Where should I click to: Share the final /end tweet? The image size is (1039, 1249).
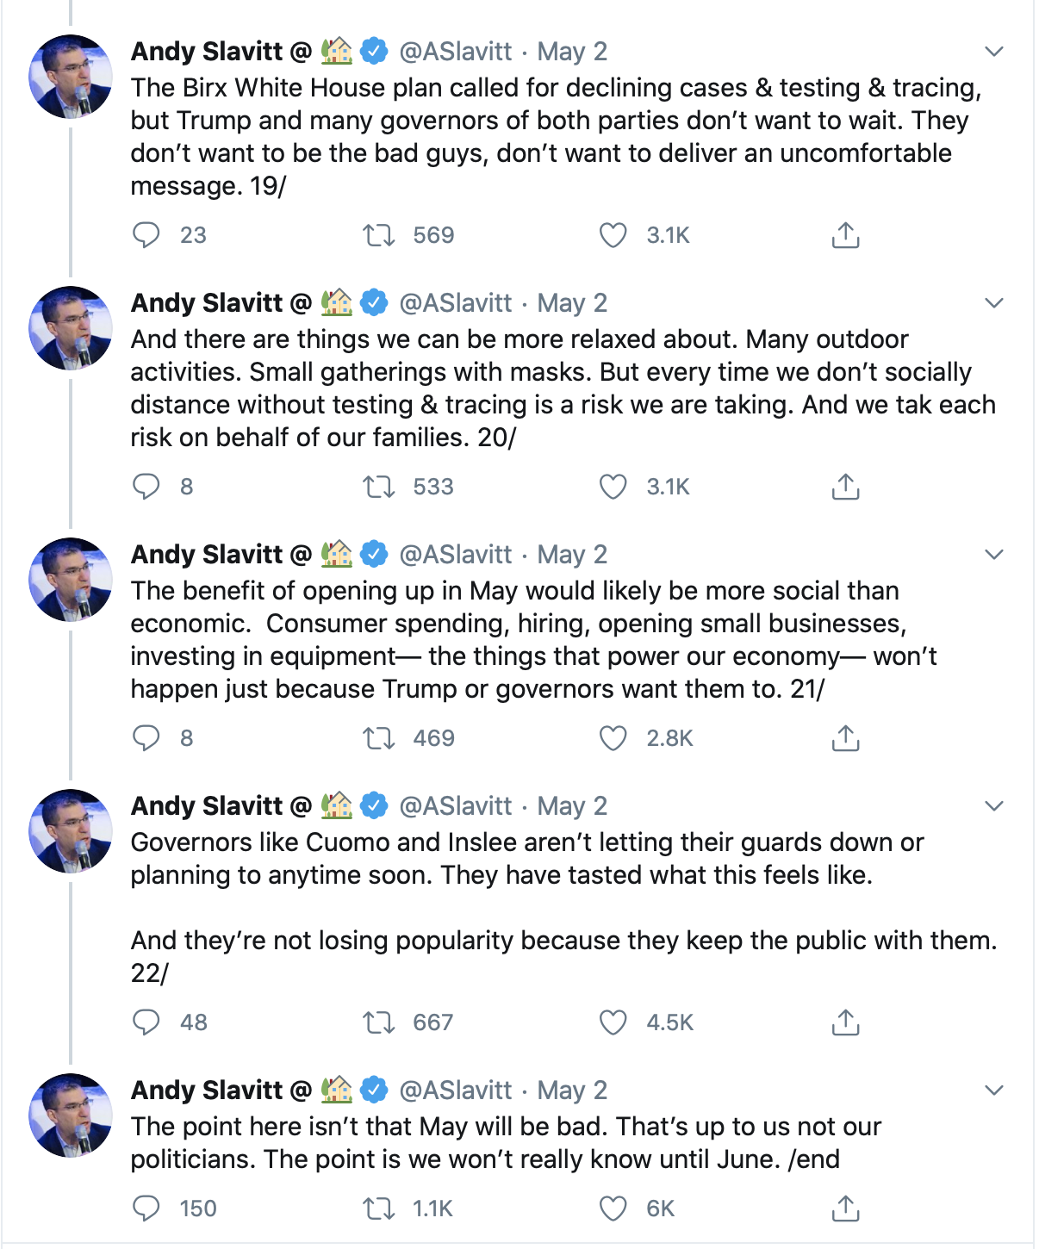coord(845,1209)
